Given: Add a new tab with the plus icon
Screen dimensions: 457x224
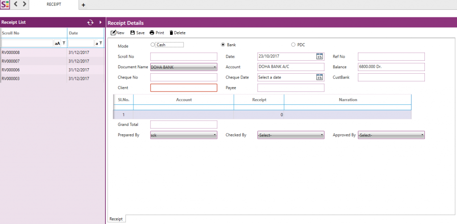Looking at the screenshot, I should [83, 5].
